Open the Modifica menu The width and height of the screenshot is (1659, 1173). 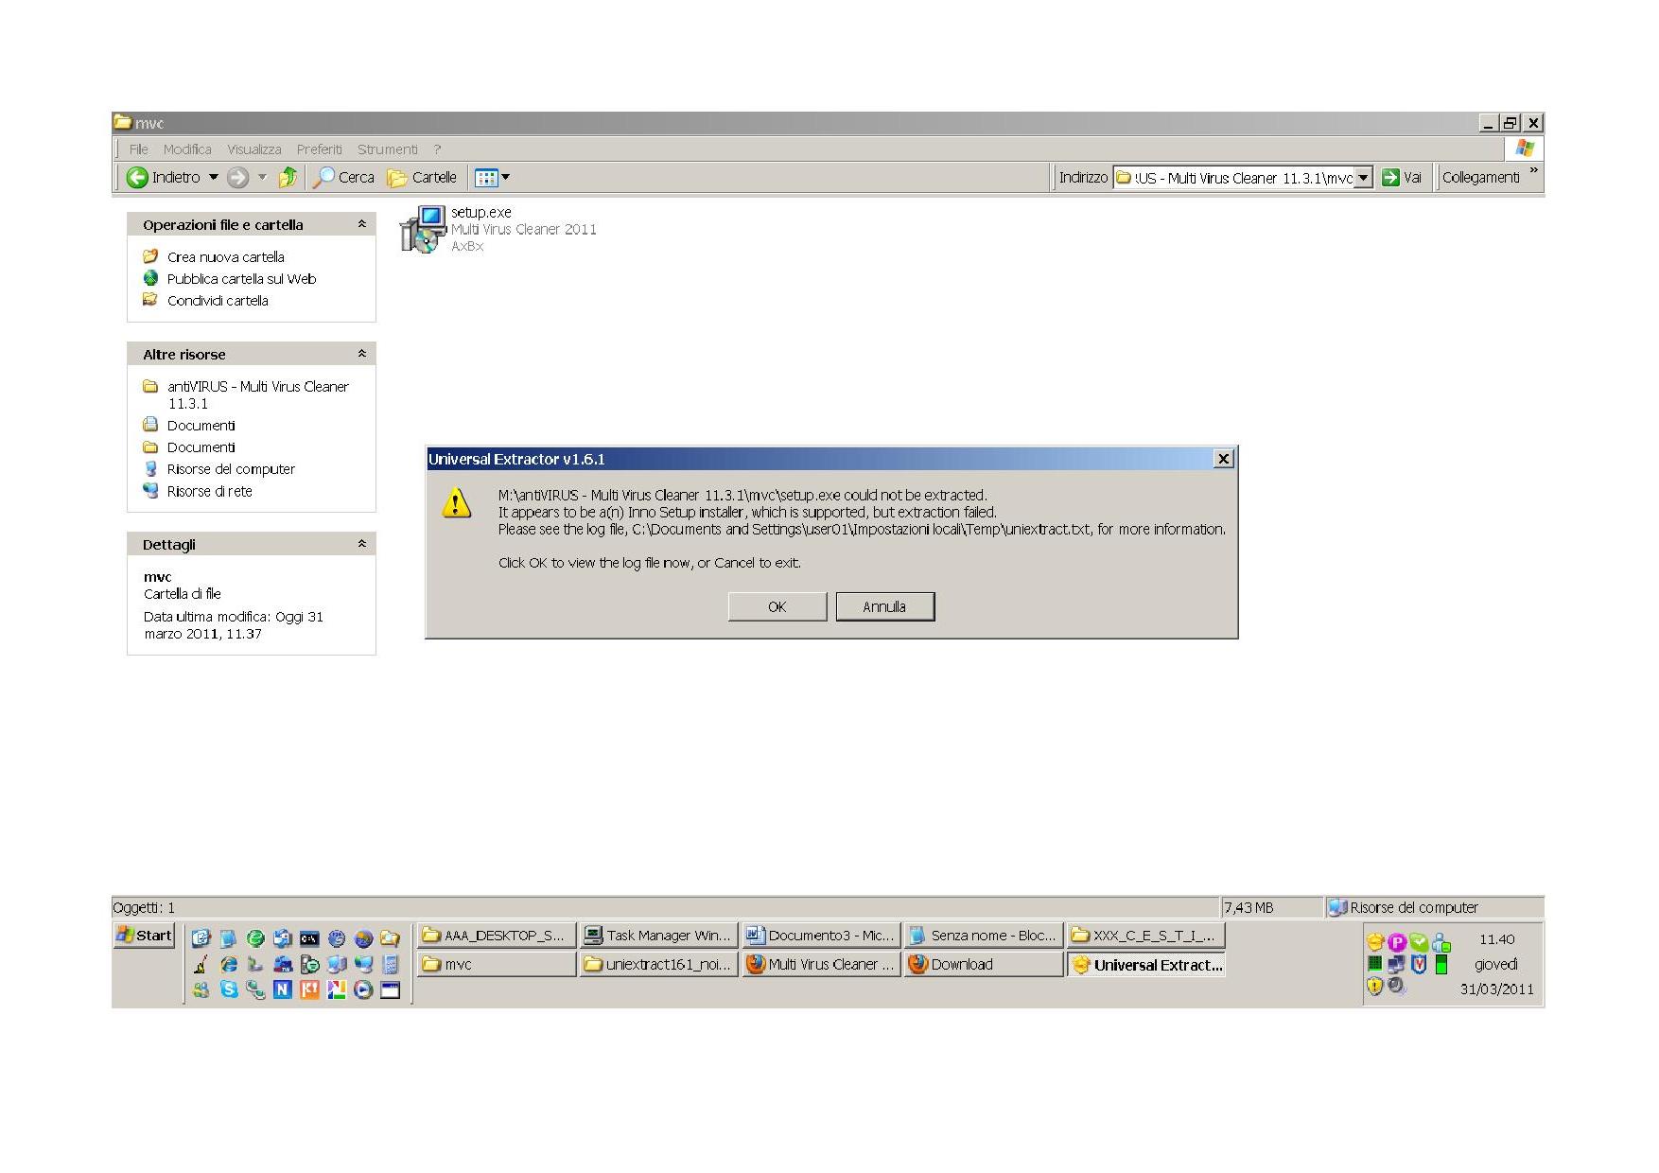pyautogui.click(x=187, y=149)
